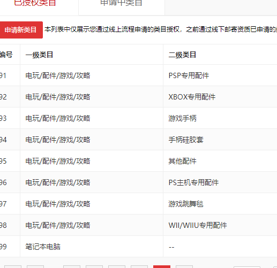
Task: Click the row number ending in 99
Action: [x=3, y=247]
